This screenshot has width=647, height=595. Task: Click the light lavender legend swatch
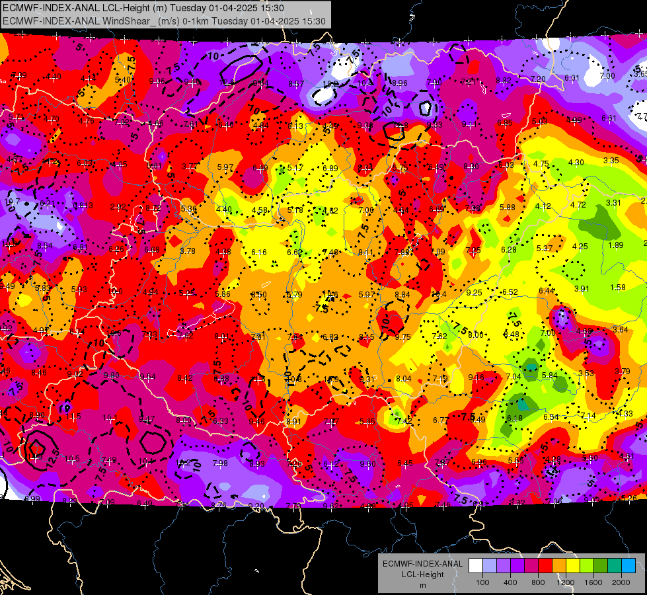click(x=490, y=566)
